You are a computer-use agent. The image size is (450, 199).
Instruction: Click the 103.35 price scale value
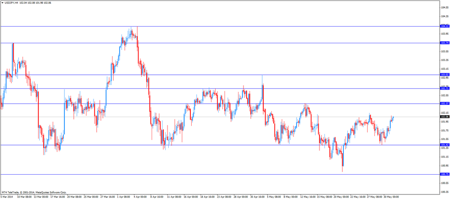445,60
